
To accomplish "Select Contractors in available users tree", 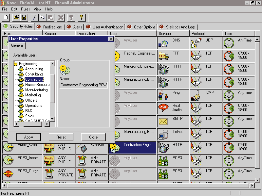I will pyautogui.click(x=34, y=79).
